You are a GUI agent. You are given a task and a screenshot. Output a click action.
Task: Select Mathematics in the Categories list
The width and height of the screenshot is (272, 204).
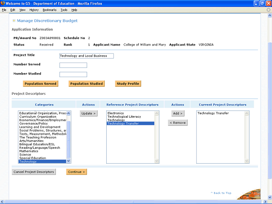click(x=29, y=151)
